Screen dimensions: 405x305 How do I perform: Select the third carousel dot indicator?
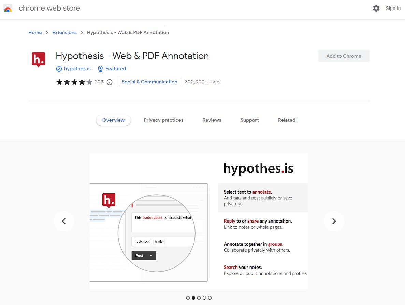[x=199, y=298]
